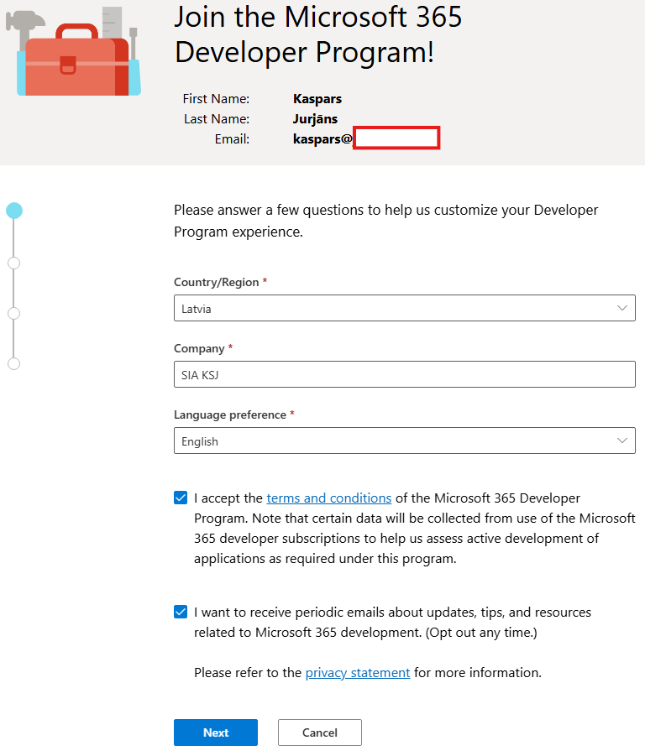Viewport: 645px width, 756px height.
Task: Click the Next button
Action: [216, 732]
